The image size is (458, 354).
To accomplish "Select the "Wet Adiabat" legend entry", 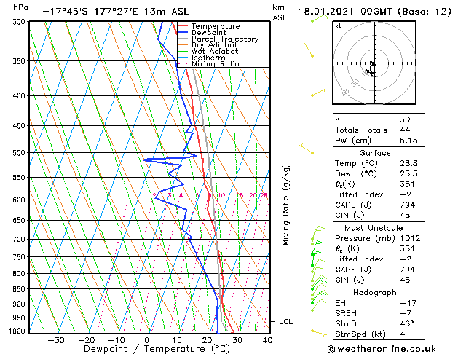I will coord(215,52).
